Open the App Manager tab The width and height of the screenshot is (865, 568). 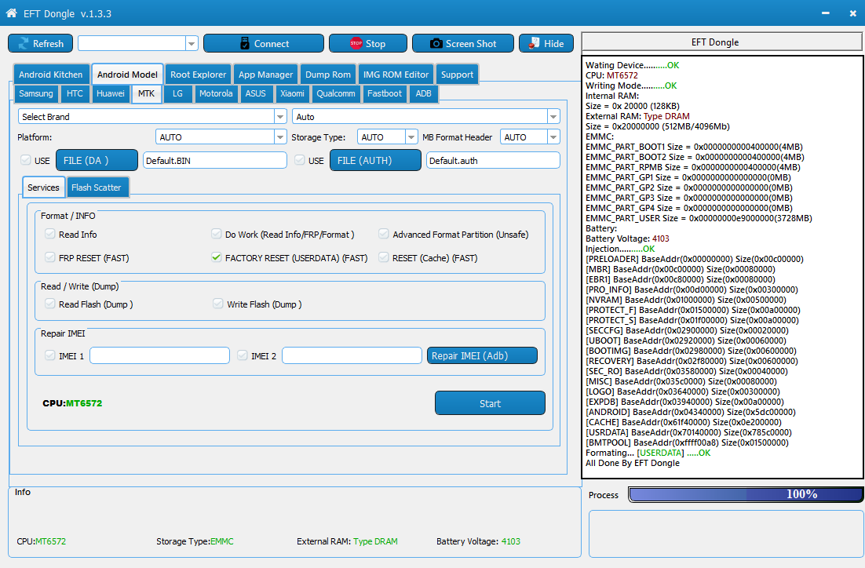click(265, 75)
